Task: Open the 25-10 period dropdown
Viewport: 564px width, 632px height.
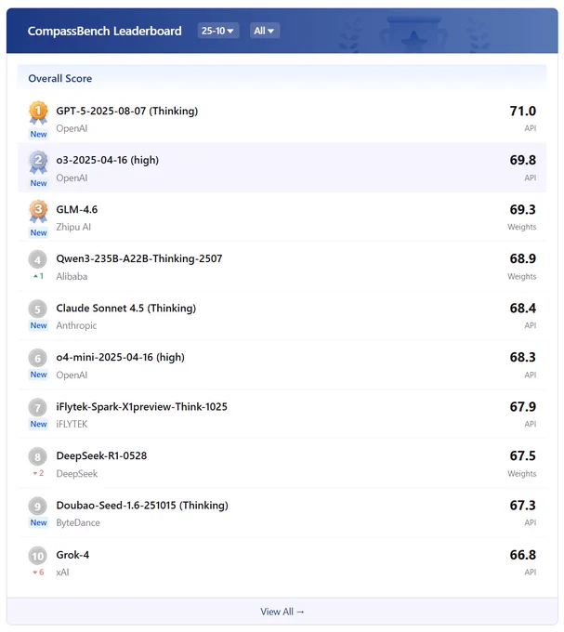Action: pyautogui.click(x=218, y=31)
